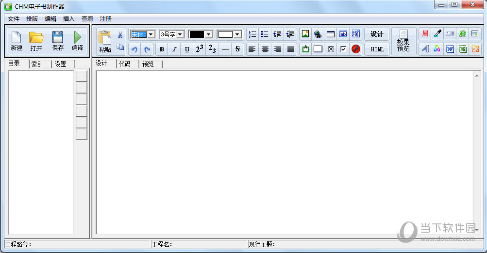This screenshot has height=253, width=487.
Task: Expand the black text color dropdown arrow
Action: (x=209, y=34)
